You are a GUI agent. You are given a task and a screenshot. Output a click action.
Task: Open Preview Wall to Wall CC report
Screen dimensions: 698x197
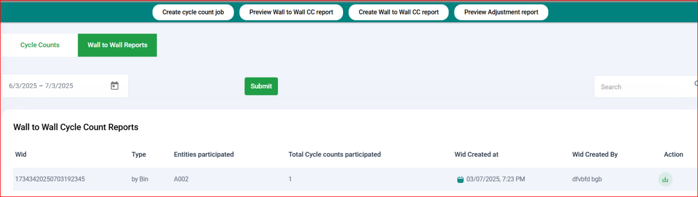291,12
